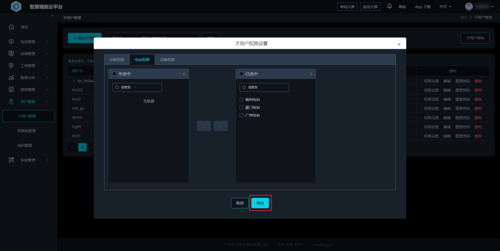Click the 添加子用户 button
500x251 pixels.
[85, 38]
